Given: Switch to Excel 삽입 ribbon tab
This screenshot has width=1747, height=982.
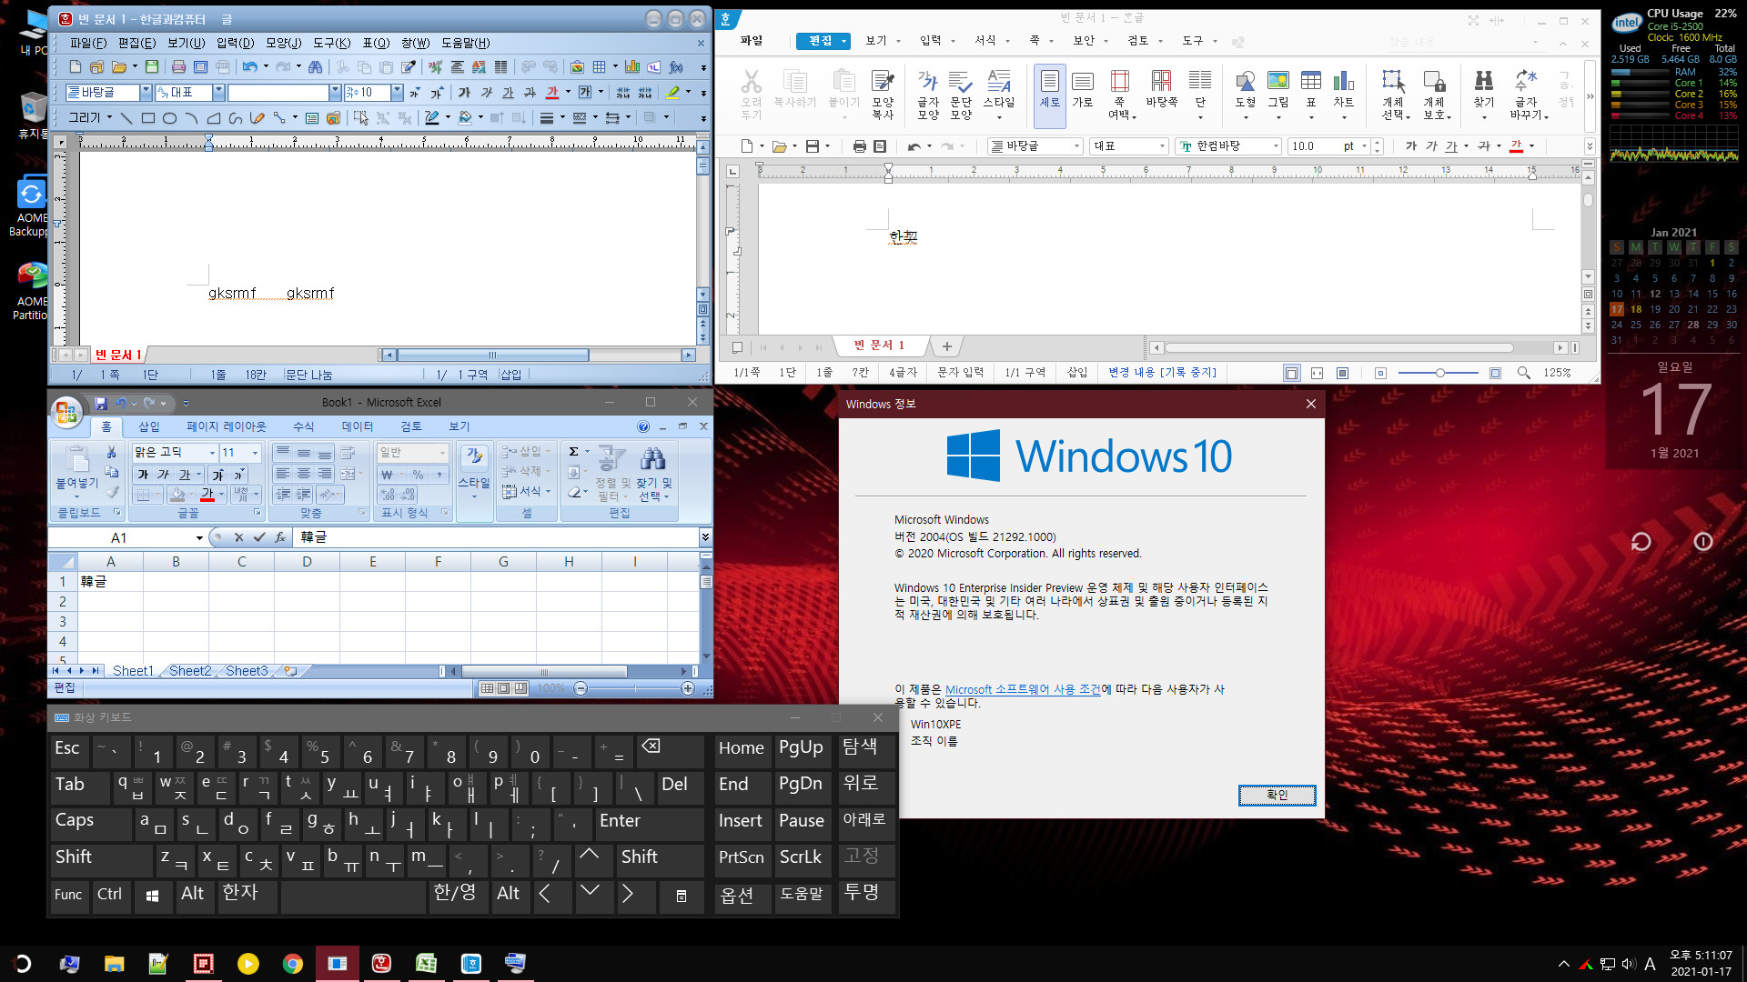Looking at the screenshot, I should coord(148,426).
